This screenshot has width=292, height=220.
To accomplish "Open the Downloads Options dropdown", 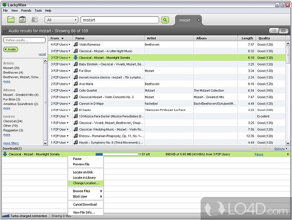I will pos(280,148).
